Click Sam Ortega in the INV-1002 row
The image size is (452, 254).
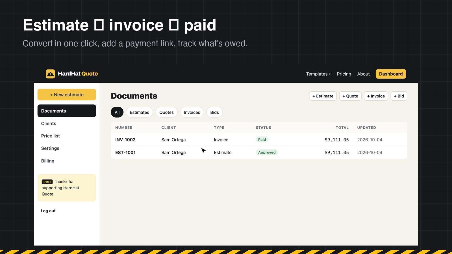[173, 140]
